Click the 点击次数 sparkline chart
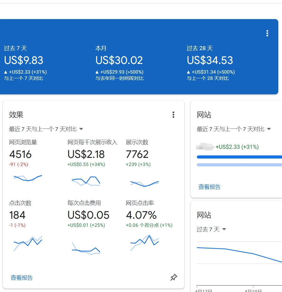This screenshot has width=282, height=292. 28,243
